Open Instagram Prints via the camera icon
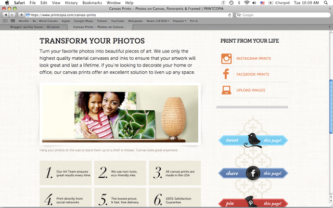This screenshot has height=208, width=333. click(x=226, y=59)
